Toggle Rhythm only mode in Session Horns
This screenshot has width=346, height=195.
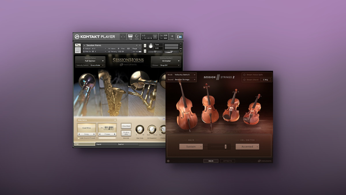(x=126, y=133)
